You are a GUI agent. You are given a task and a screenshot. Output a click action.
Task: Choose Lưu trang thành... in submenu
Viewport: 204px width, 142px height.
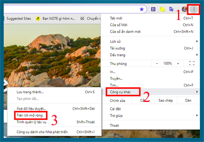pyautogui.click(x=54, y=92)
